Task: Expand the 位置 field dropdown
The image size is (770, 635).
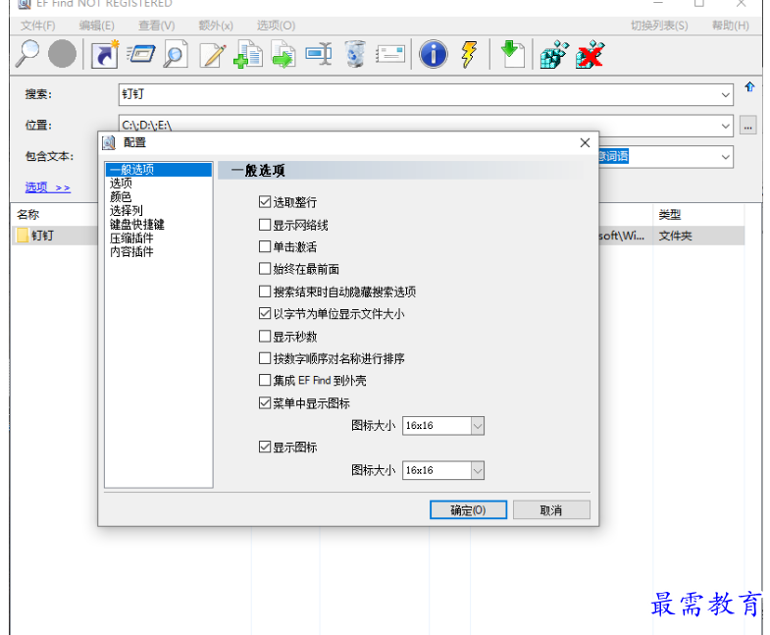Action: (725, 126)
